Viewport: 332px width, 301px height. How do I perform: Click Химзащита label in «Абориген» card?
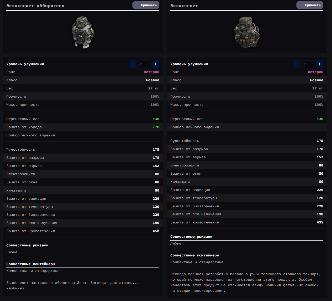[x=16, y=190]
